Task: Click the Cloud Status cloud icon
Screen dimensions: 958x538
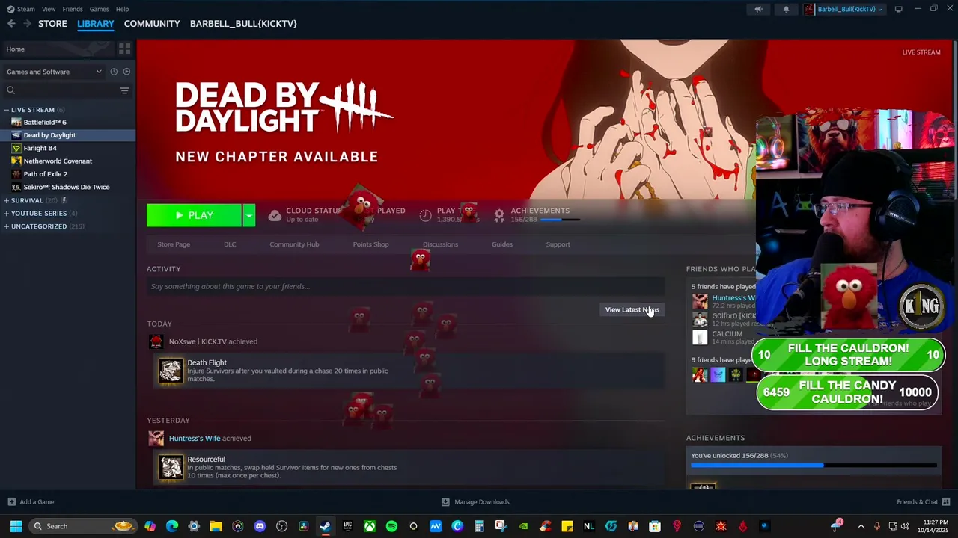Action: point(275,215)
